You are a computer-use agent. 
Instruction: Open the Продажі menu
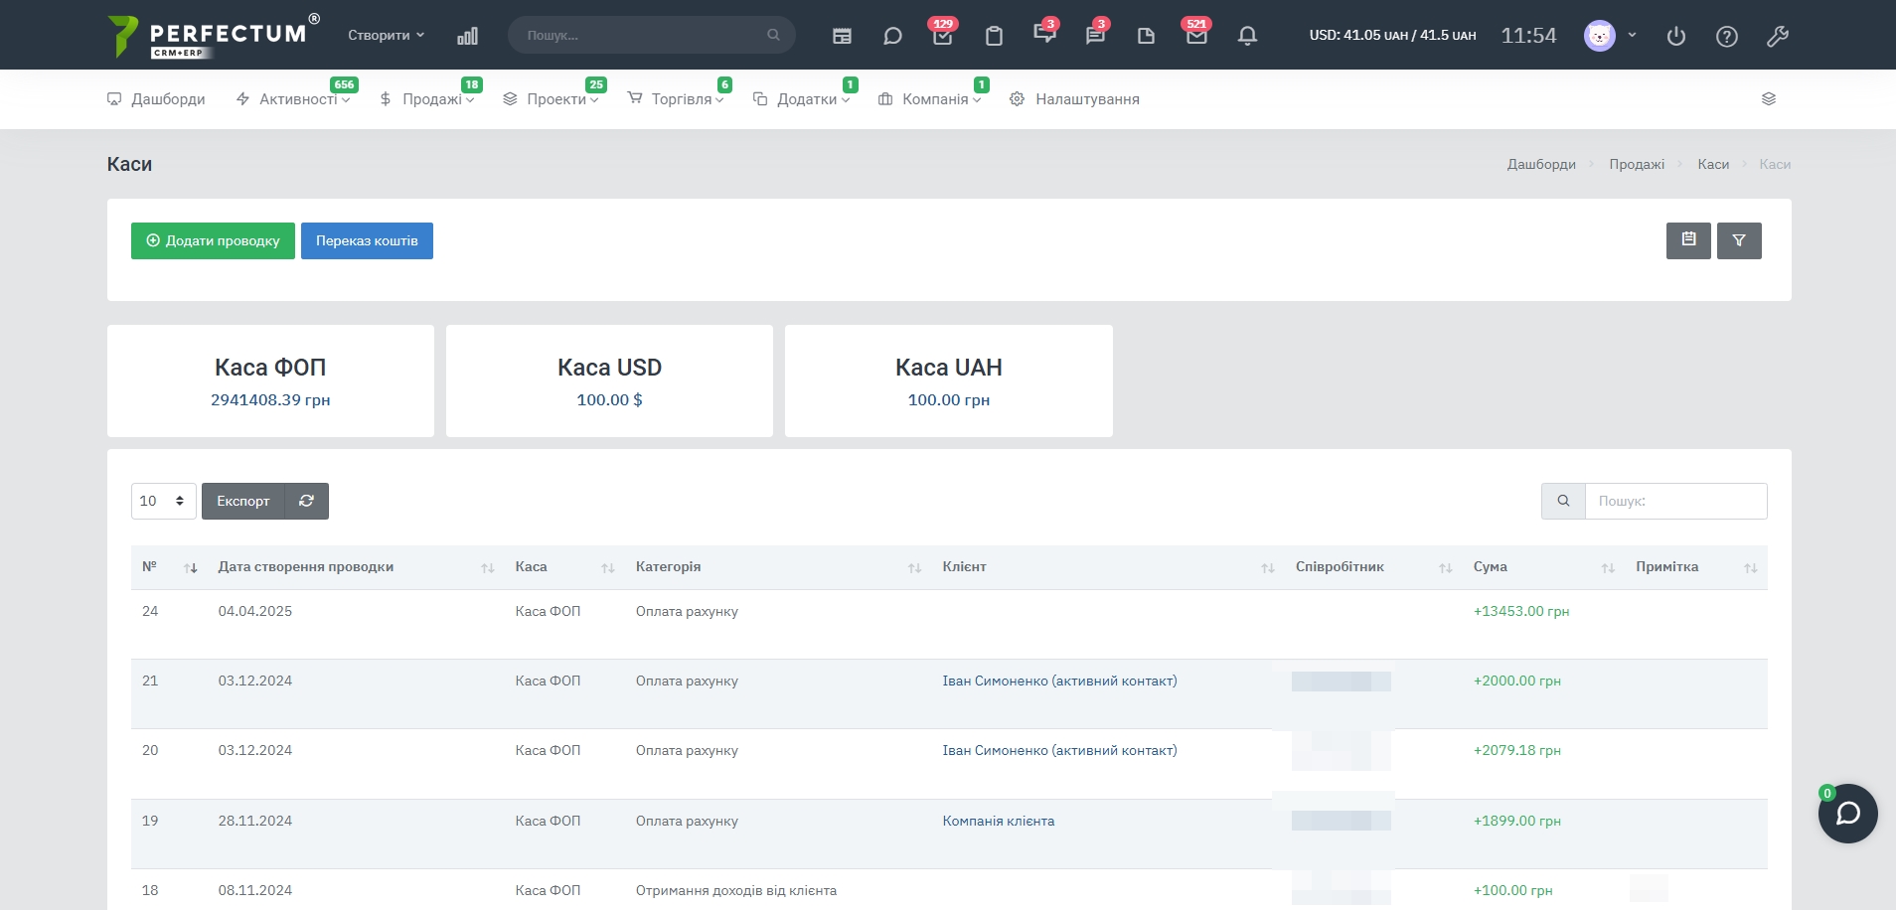tap(430, 99)
